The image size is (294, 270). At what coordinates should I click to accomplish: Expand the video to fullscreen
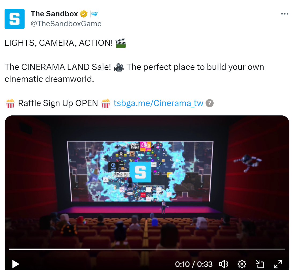click(x=278, y=264)
